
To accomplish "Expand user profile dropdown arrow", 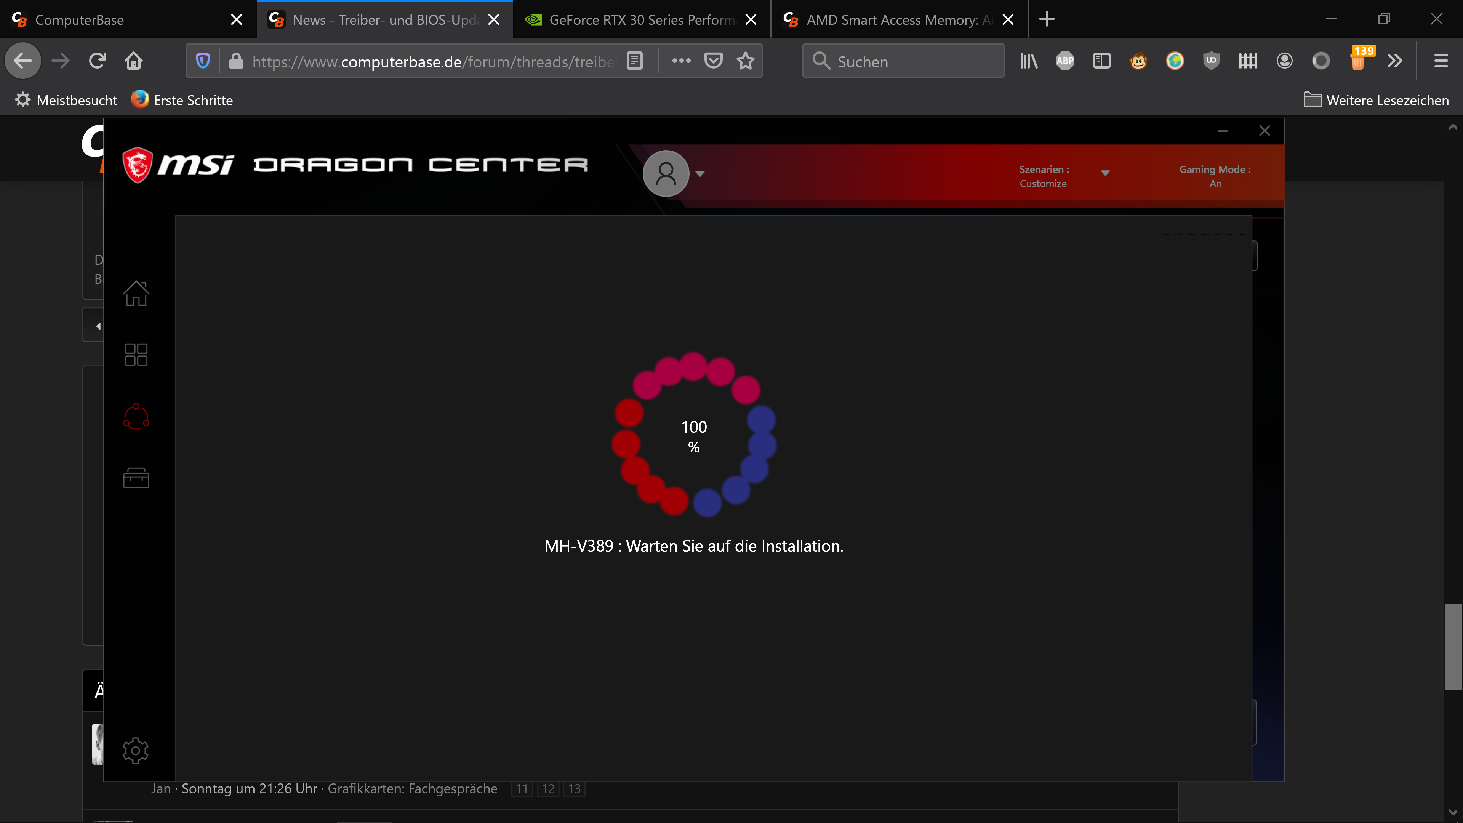I will 700,174.
